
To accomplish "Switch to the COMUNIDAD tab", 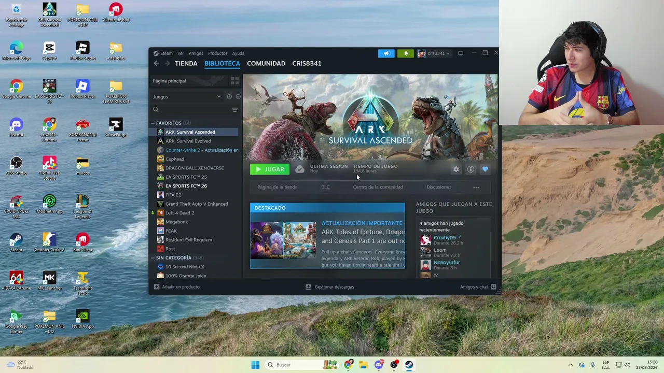I will 266,63.
